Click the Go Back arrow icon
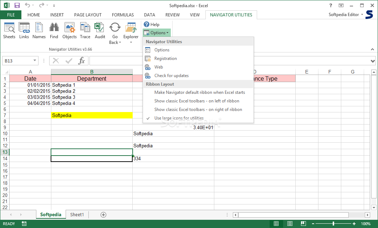Image resolution: width=378 pixels, height=228 pixels. coord(115,27)
